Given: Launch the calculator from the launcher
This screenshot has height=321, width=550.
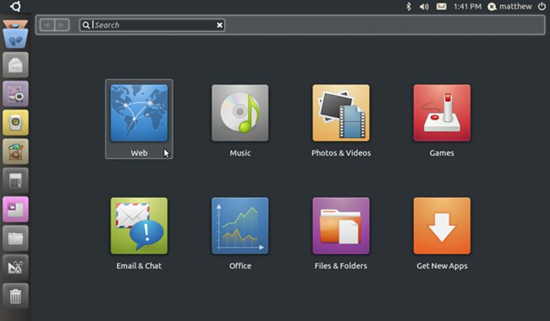Looking at the screenshot, I should click(x=16, y=180).
